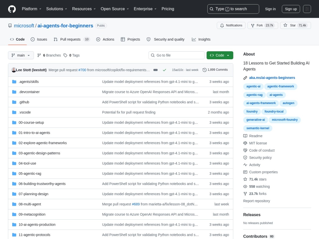This screenshot has width=319, height=239.
Task: Open the Insights tab
Action: click(x=201, y=39)
